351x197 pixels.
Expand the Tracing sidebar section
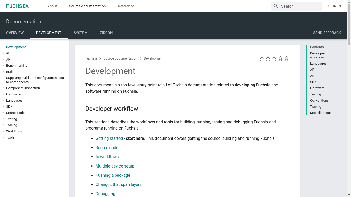pos(3,125)
